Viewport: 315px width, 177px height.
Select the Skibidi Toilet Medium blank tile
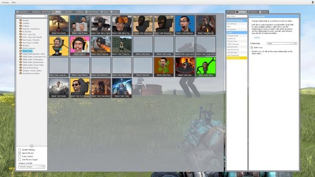click(80, 67)
